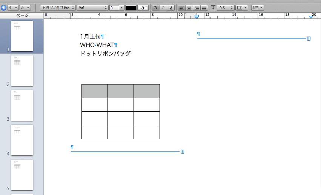Select page 1 thumbnail

point(22,36)
